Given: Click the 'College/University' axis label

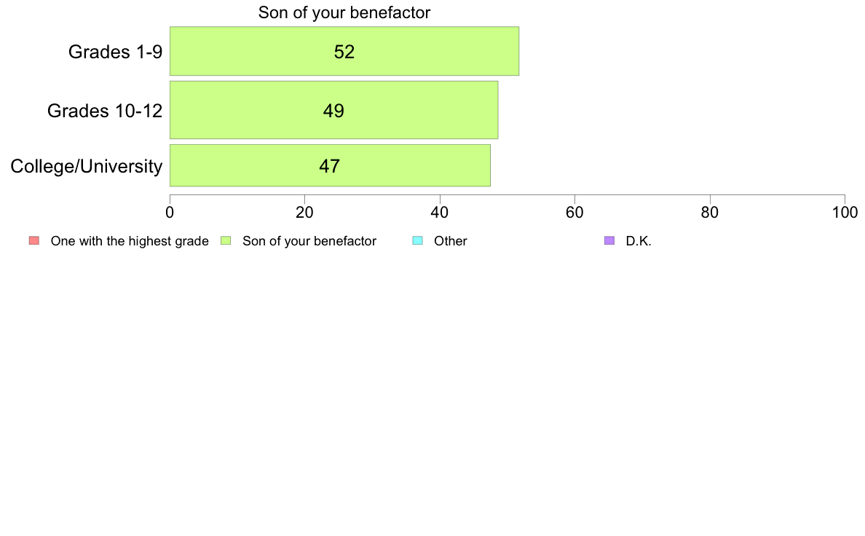Looking at the screenshot, I should pyautogui.click(x=87, y=166).
